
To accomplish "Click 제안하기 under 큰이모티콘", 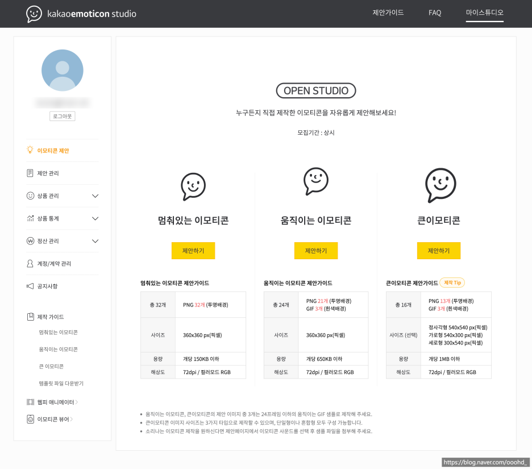I will click(439, 251).
